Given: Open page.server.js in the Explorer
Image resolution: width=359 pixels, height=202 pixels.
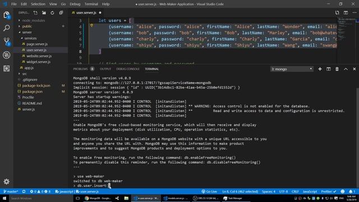Looking at the screenshot, I should pyautogui.click(x=37, y=44).
